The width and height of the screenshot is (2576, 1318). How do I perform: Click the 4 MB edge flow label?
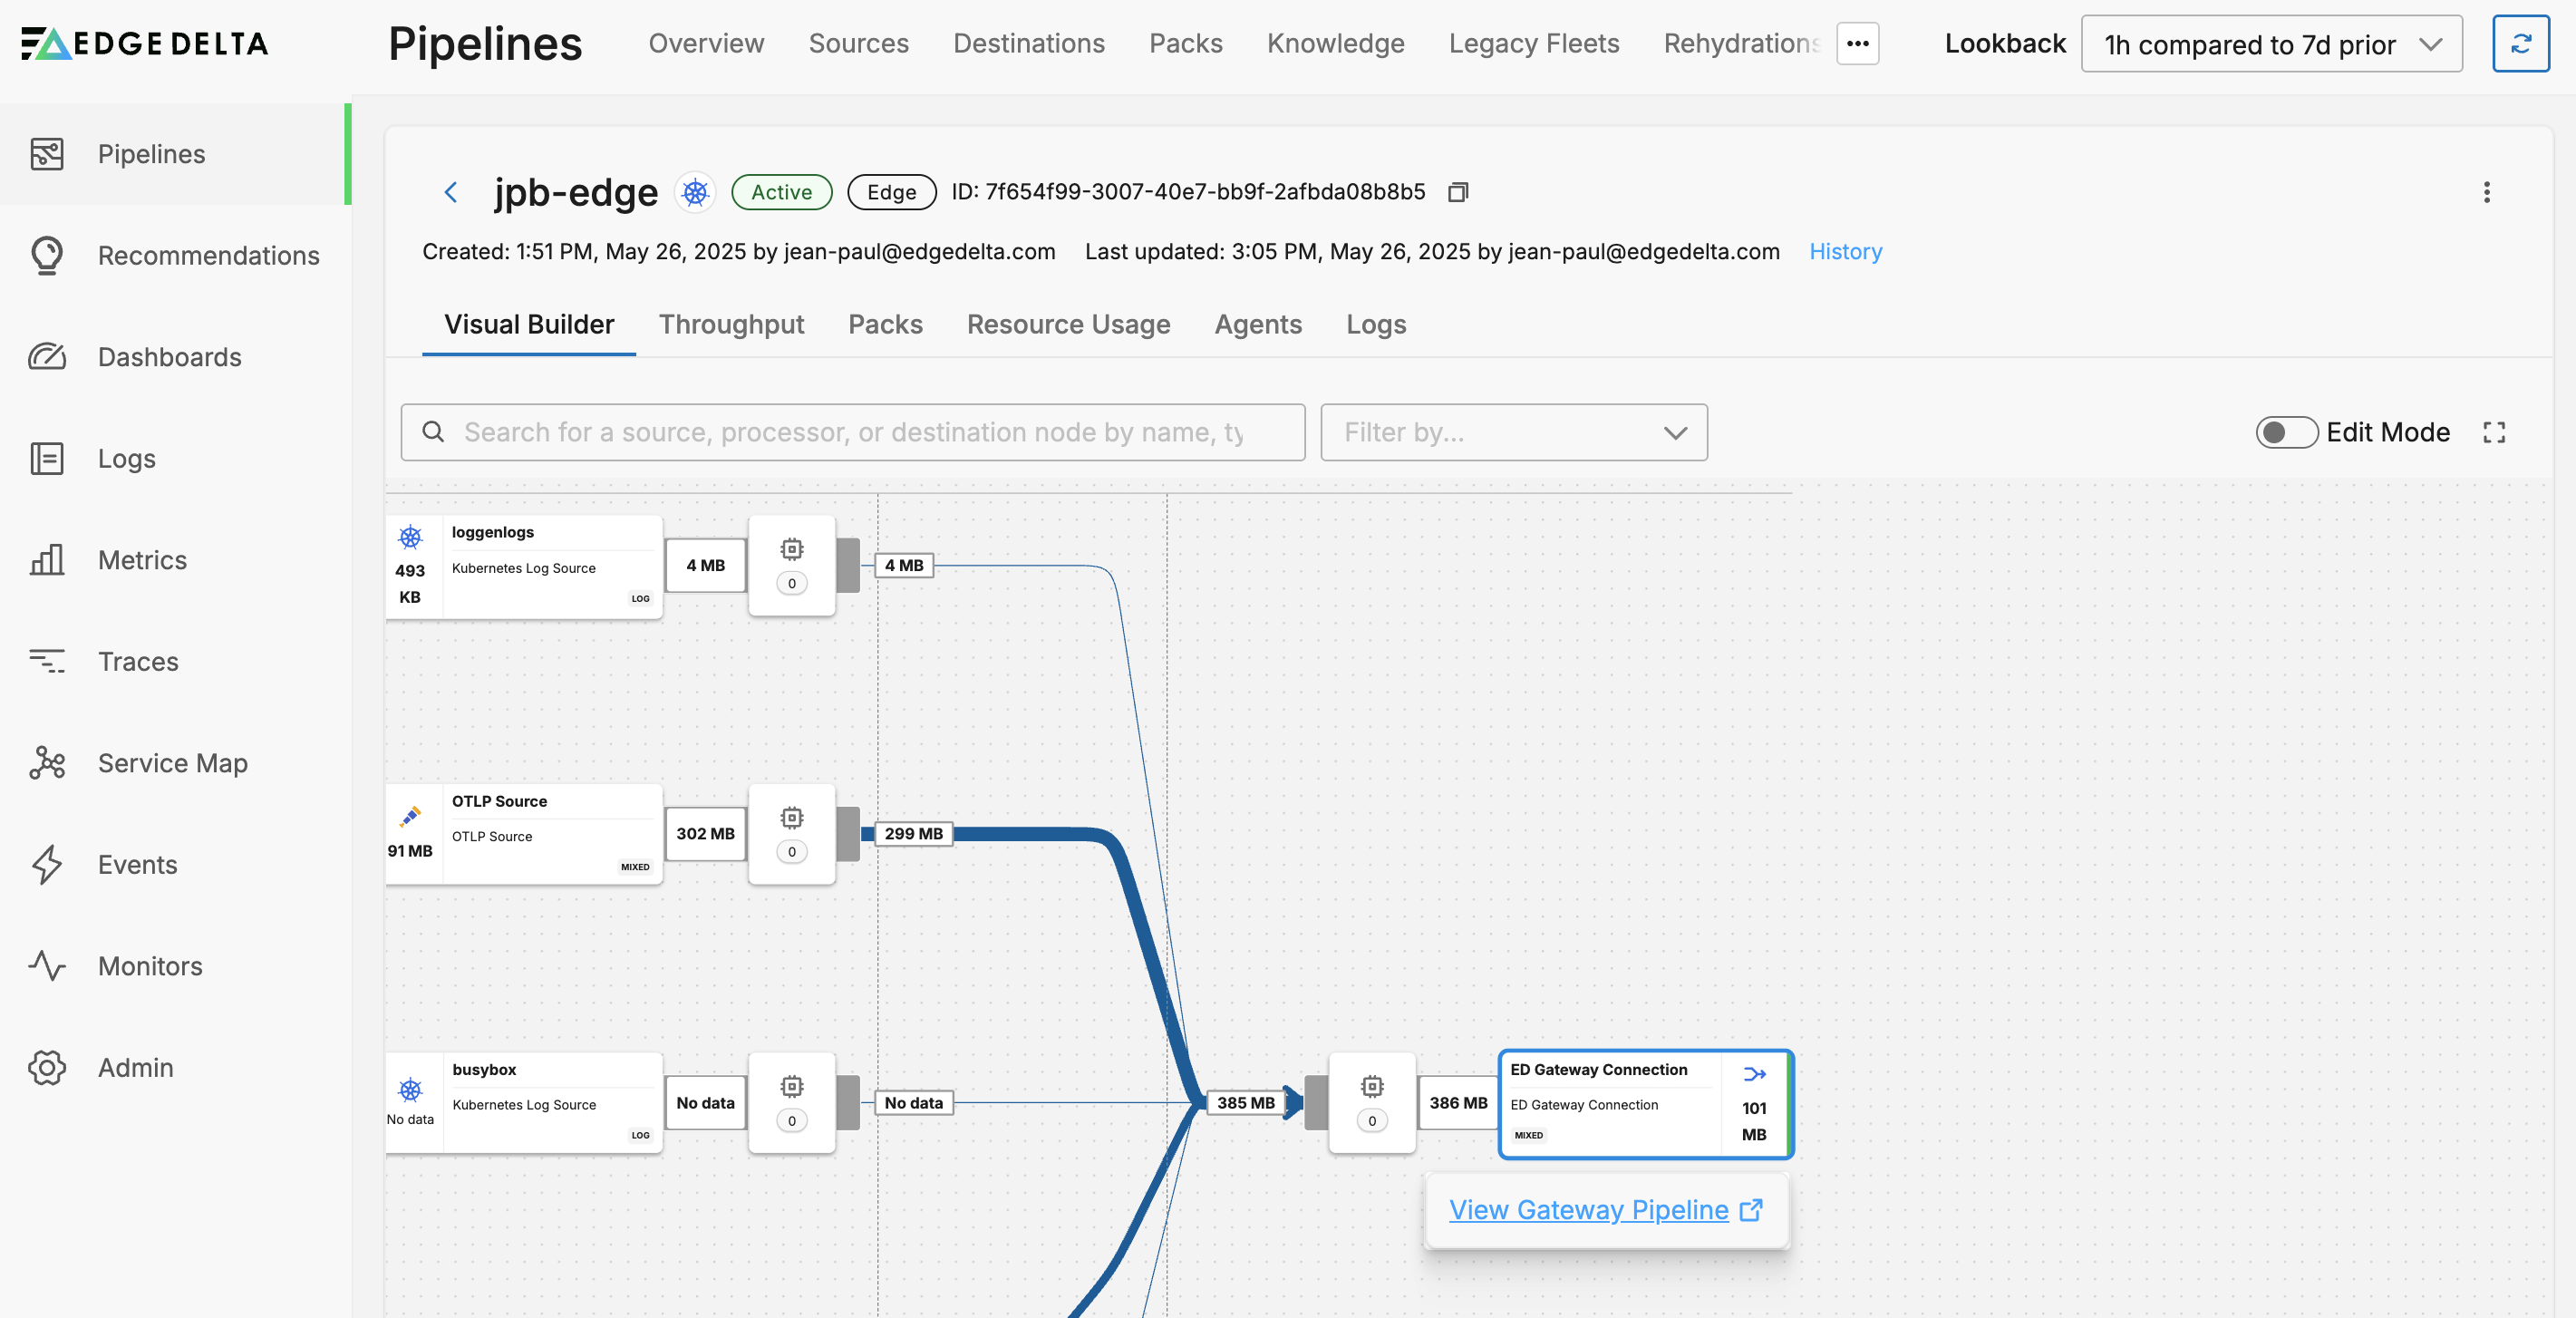[904, 566]
